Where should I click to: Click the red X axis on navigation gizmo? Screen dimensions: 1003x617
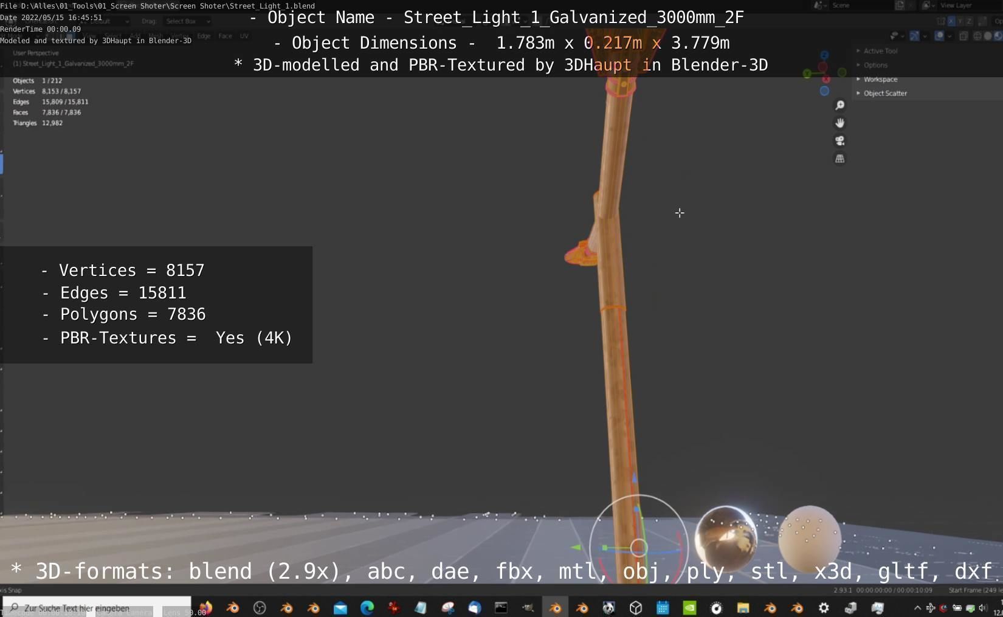pos(825,79)
